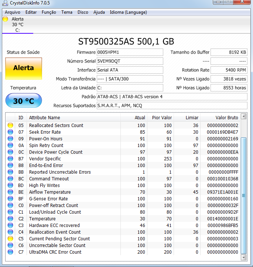Click the Atual column header

coord(134,117)
